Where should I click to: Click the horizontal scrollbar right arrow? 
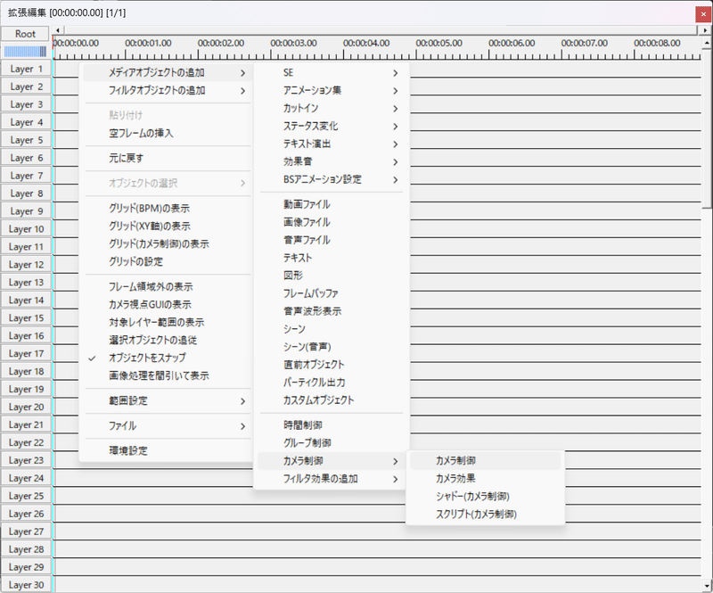point(705,30)
